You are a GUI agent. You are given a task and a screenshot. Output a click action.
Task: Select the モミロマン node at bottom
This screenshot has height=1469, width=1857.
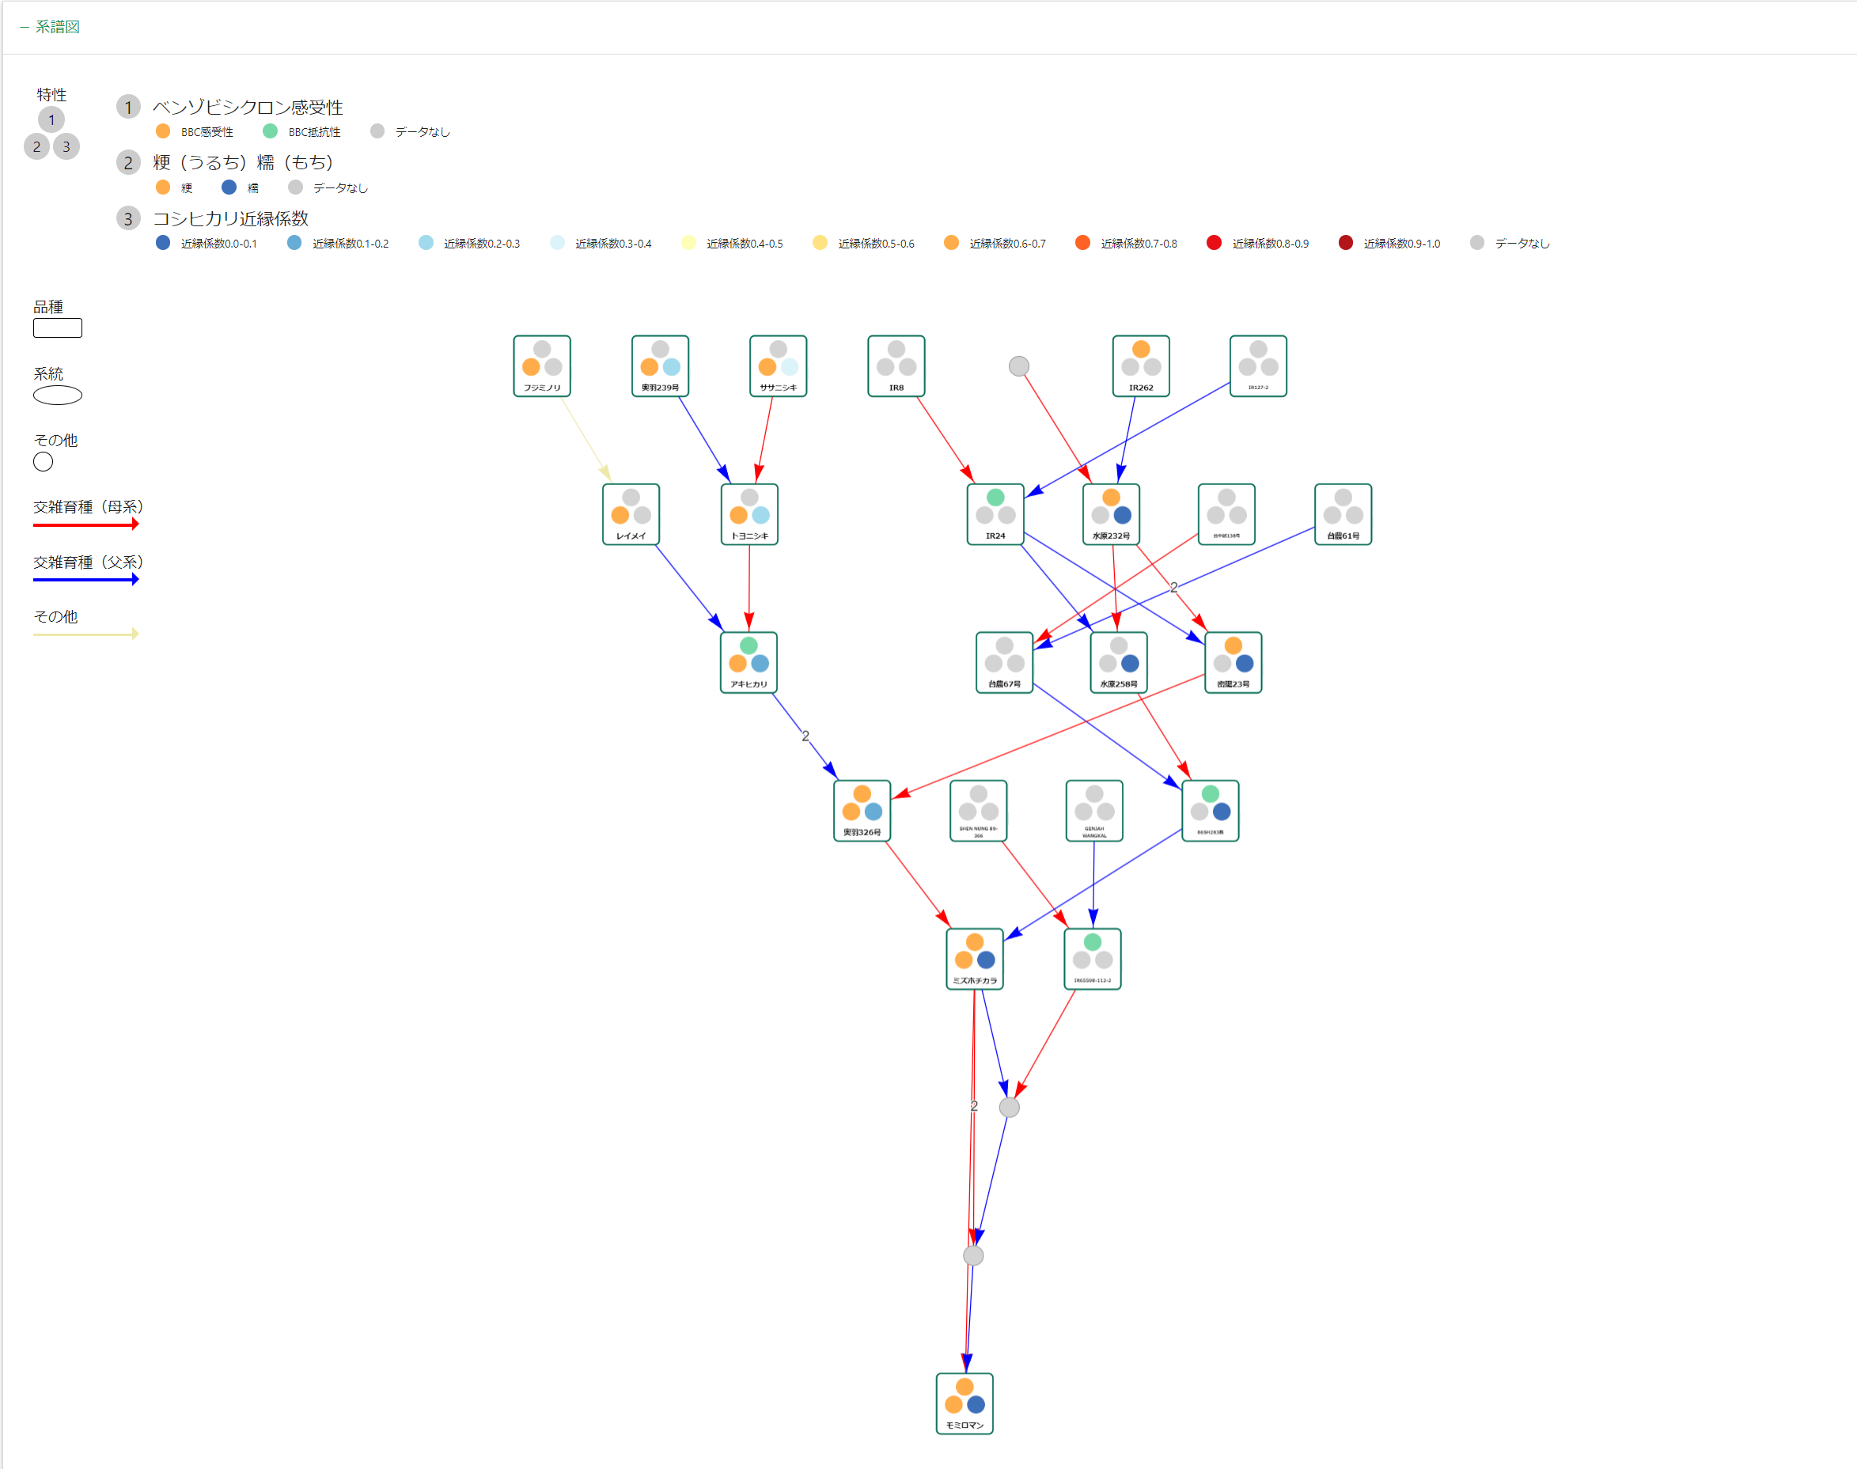pos(965,1403)
